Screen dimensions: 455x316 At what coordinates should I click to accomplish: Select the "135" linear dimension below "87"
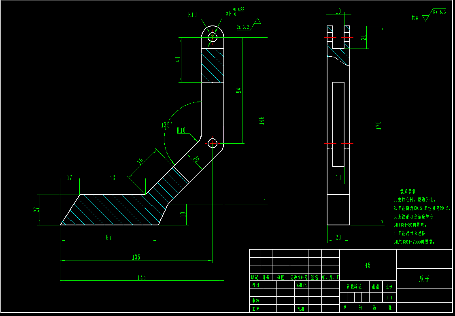(x=136, y=257)
